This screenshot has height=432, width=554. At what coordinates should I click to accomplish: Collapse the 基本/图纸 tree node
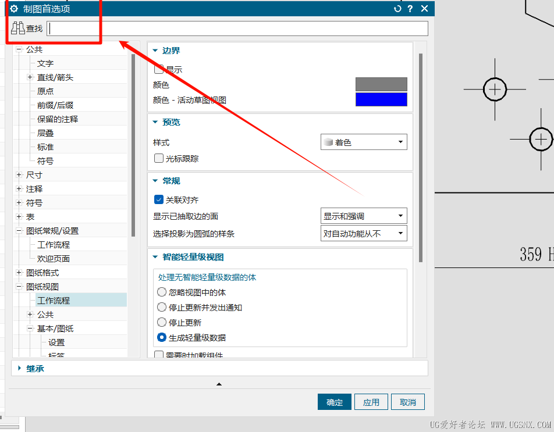[30, 329]
